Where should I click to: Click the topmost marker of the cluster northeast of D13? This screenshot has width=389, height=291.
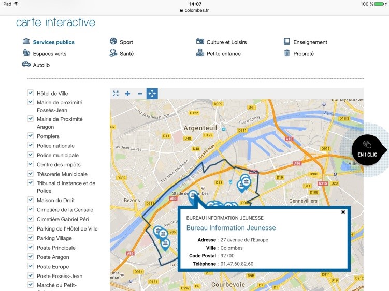click(245, 178)
